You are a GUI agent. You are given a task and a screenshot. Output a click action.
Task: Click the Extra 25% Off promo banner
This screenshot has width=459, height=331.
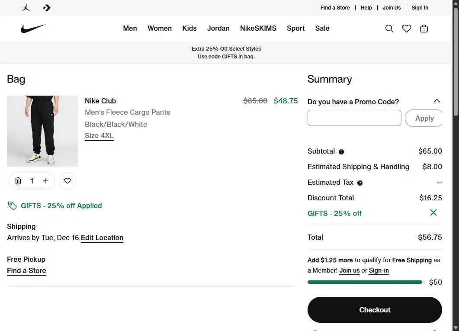pos(226,53)
